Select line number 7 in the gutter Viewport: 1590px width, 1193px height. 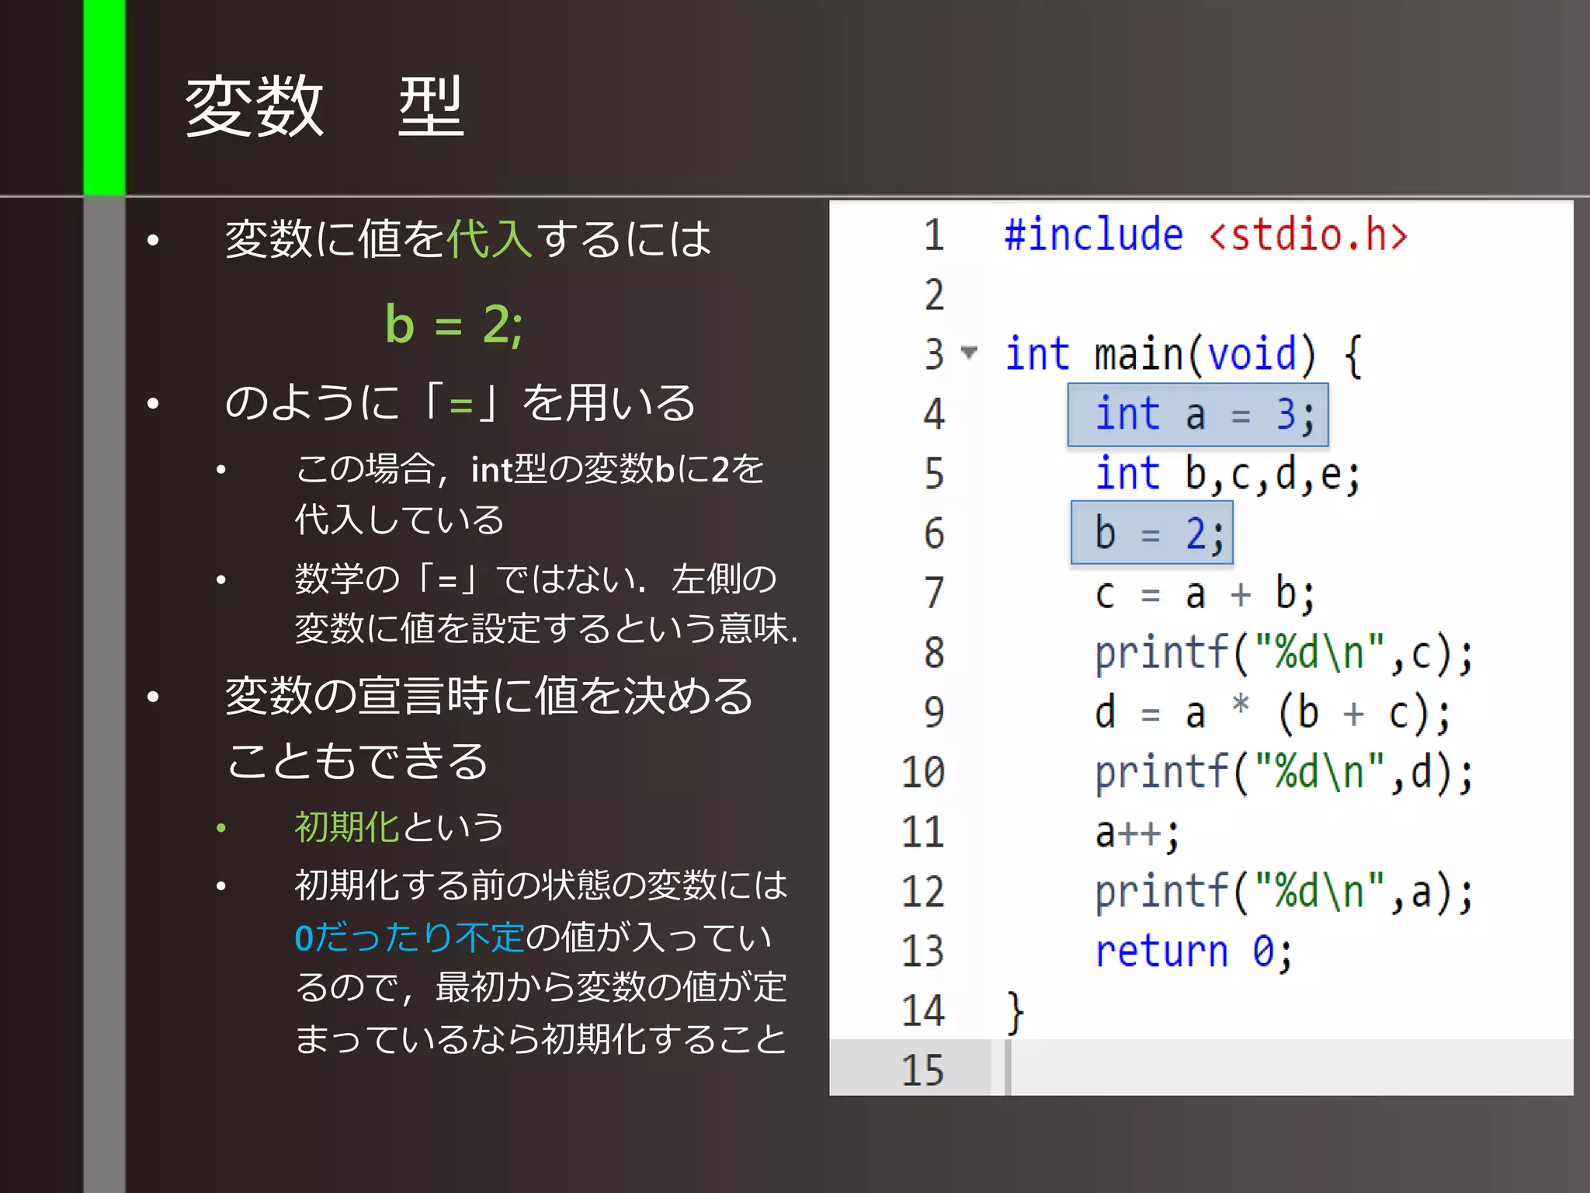(934, 593)
